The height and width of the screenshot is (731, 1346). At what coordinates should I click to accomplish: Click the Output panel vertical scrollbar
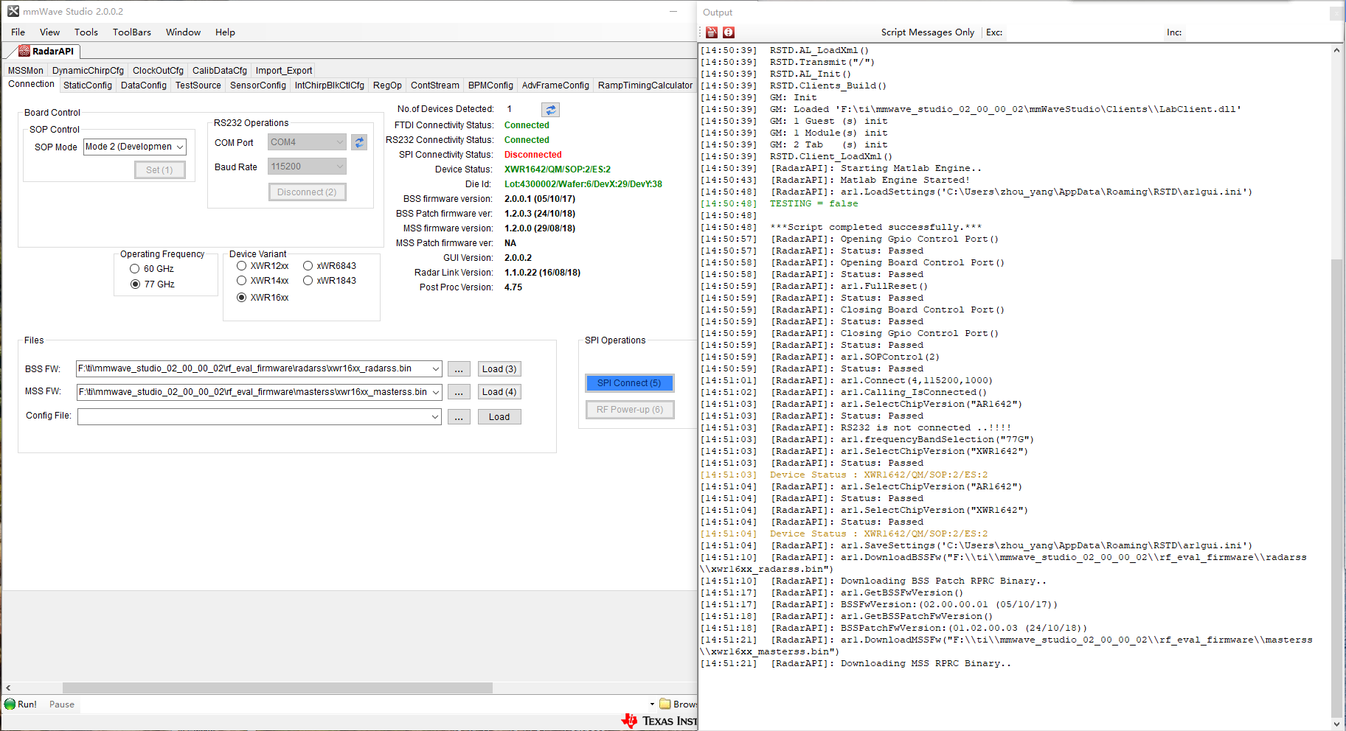(1336, 486)
